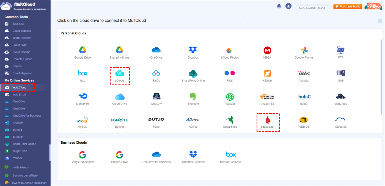This screenshot has height=186, width=385.
Task: Select Wasabi storage
Action: tap(230, 99)
